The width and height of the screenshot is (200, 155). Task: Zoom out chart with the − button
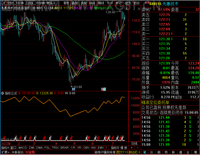(138, 148)
